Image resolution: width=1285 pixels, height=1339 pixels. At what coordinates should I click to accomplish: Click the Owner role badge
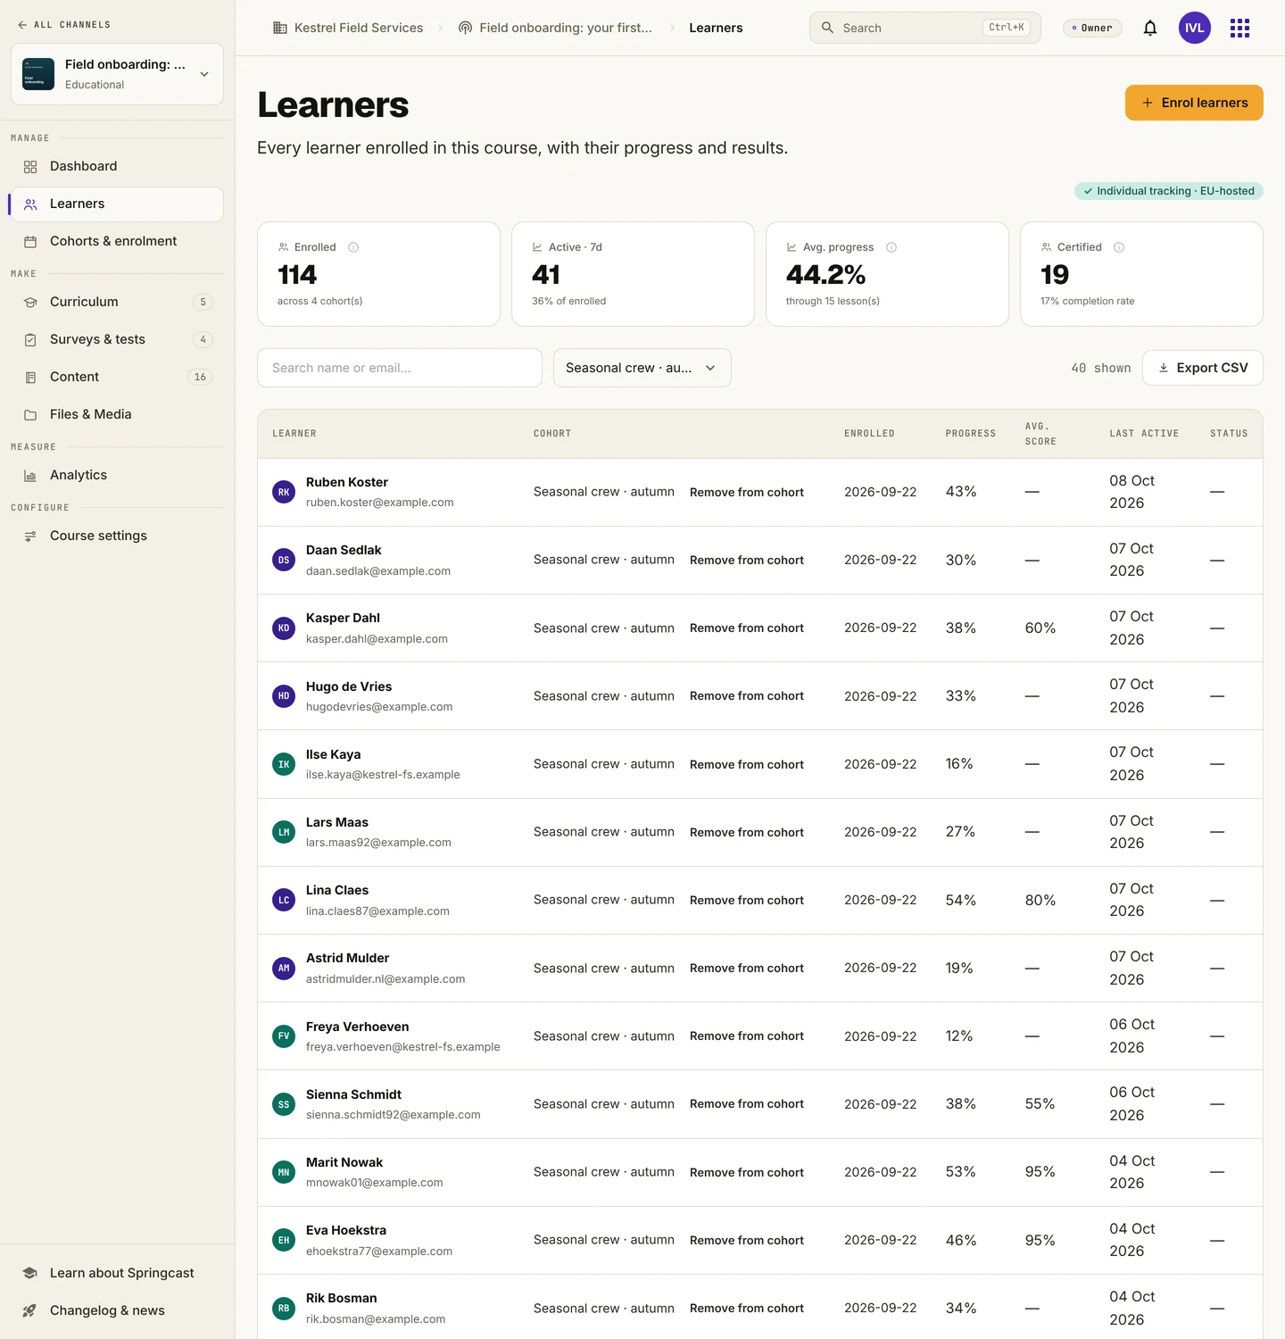tap(1092, 28)
